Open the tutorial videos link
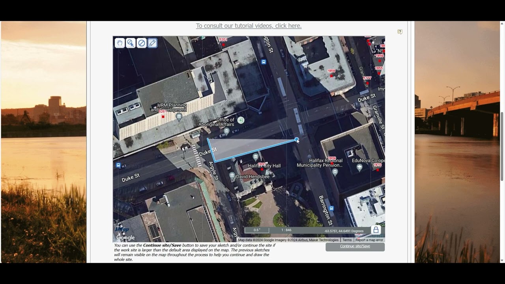Viewport: 505px width, 284px height. (x=249, y=26)
